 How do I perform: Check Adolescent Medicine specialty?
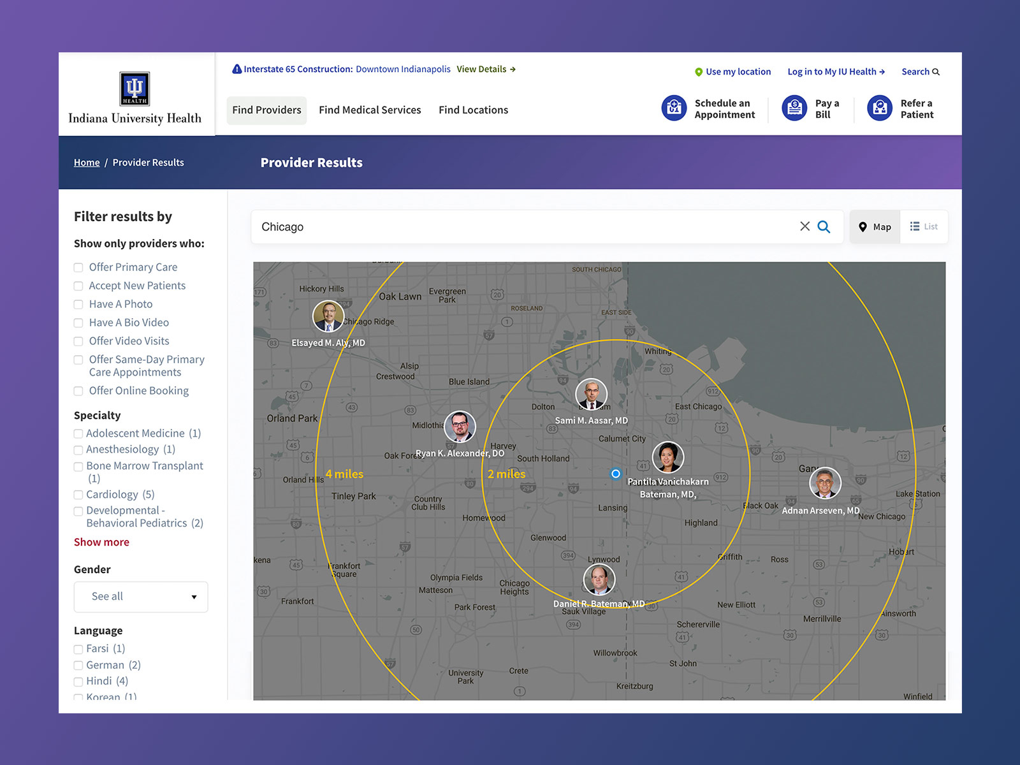(78, 434)
